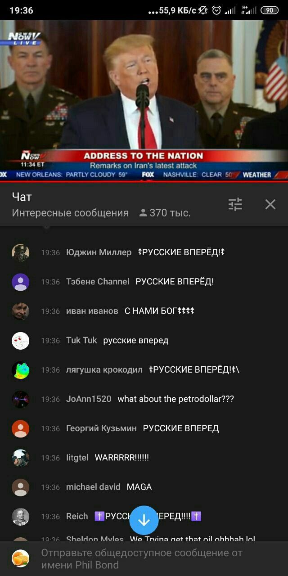Image resolution: width=288 pixels, height=576 pixels.
Task: Select the Tuk Tuk avatar
Action: (x=20, y=341)
